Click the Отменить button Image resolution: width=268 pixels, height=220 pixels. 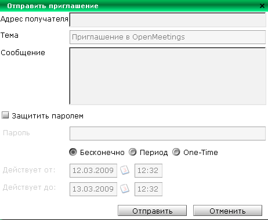(x=227, y=211)
